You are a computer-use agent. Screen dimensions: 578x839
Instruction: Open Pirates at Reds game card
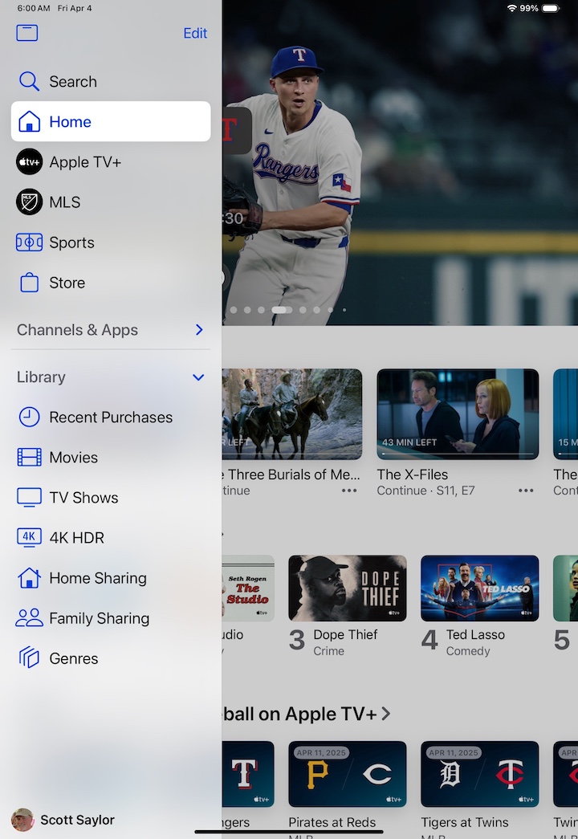(x=348, y=774)
